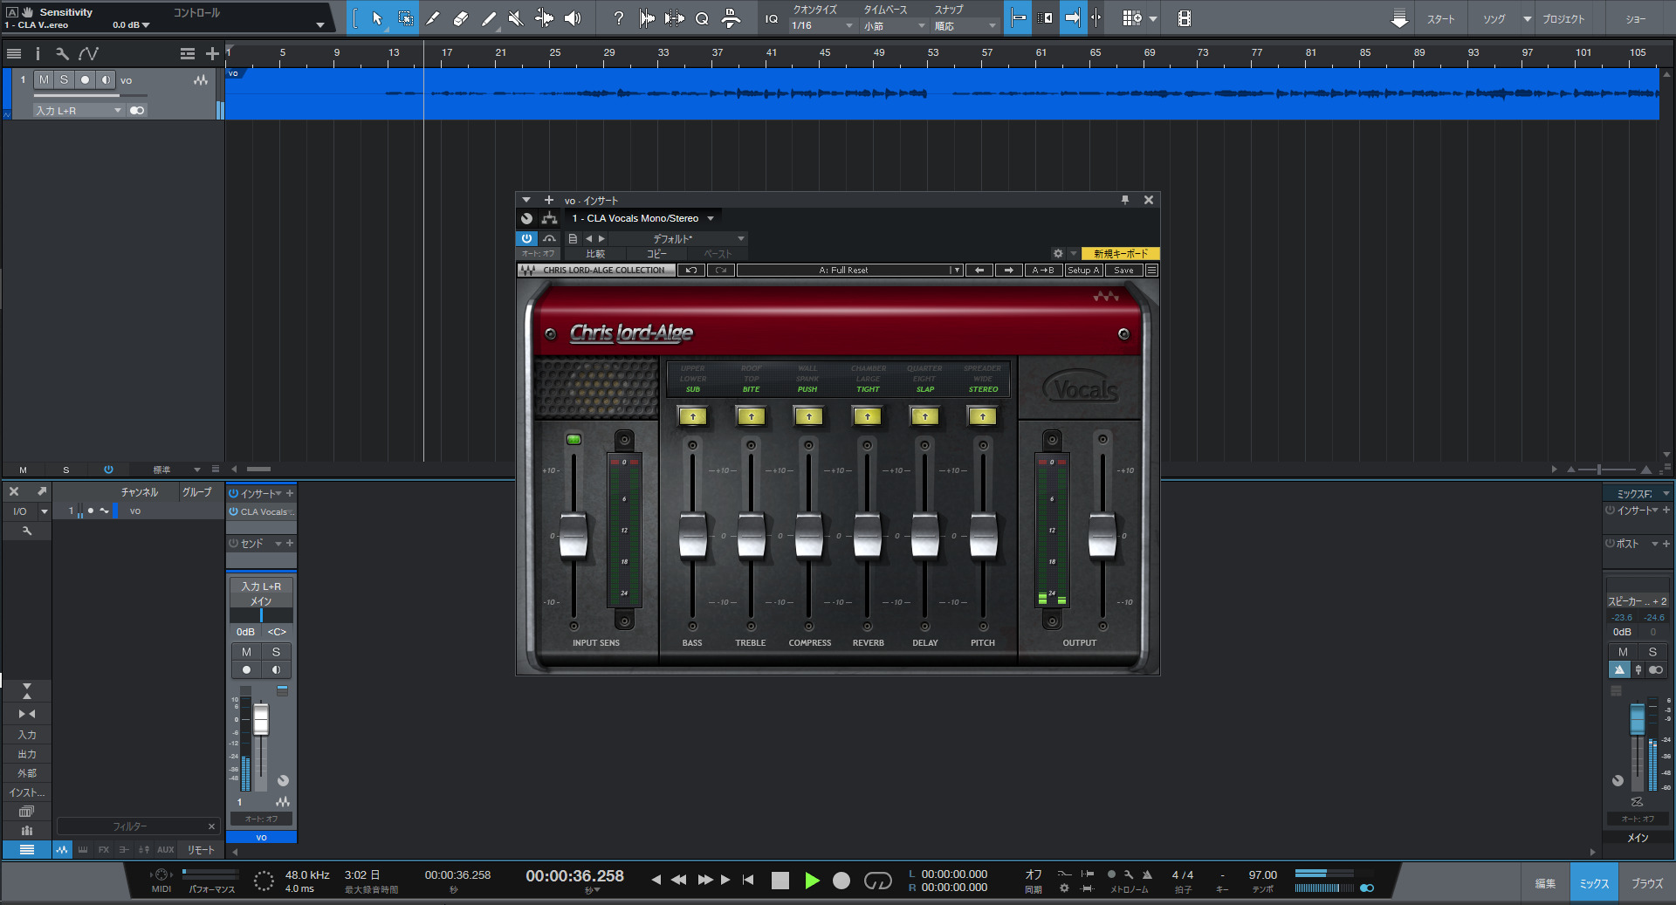Select the Listen (speaker) tool

(573, 18)
